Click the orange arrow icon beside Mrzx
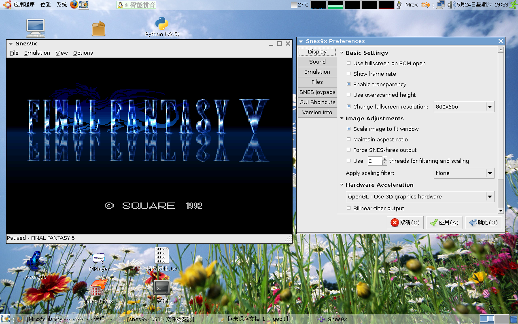Screen dimensions: 518x324 425,5
